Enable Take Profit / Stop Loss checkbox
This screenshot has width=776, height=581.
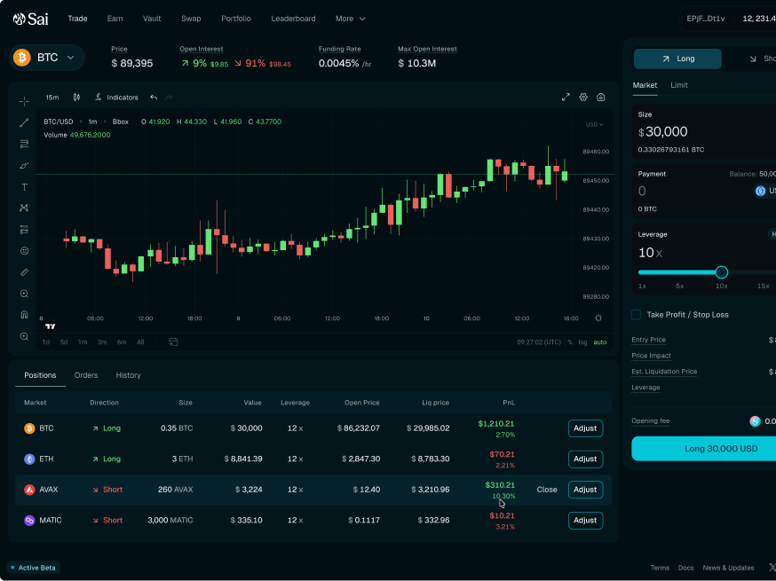[x=636, y=315]
